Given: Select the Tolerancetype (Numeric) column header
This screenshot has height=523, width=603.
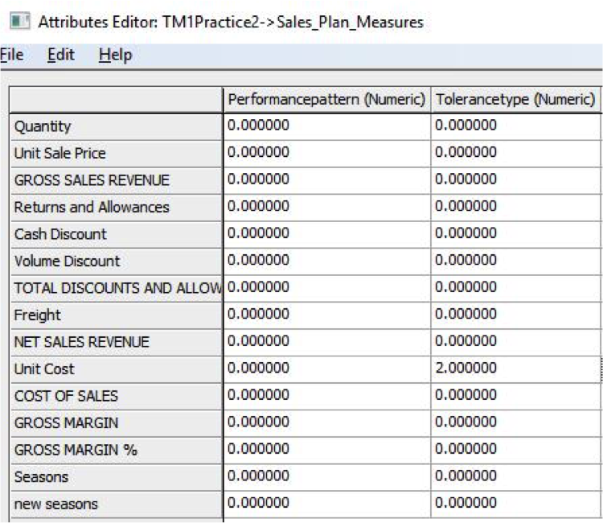Looking at the screenshot, I should pyautogui.click(x=515, y=100).
